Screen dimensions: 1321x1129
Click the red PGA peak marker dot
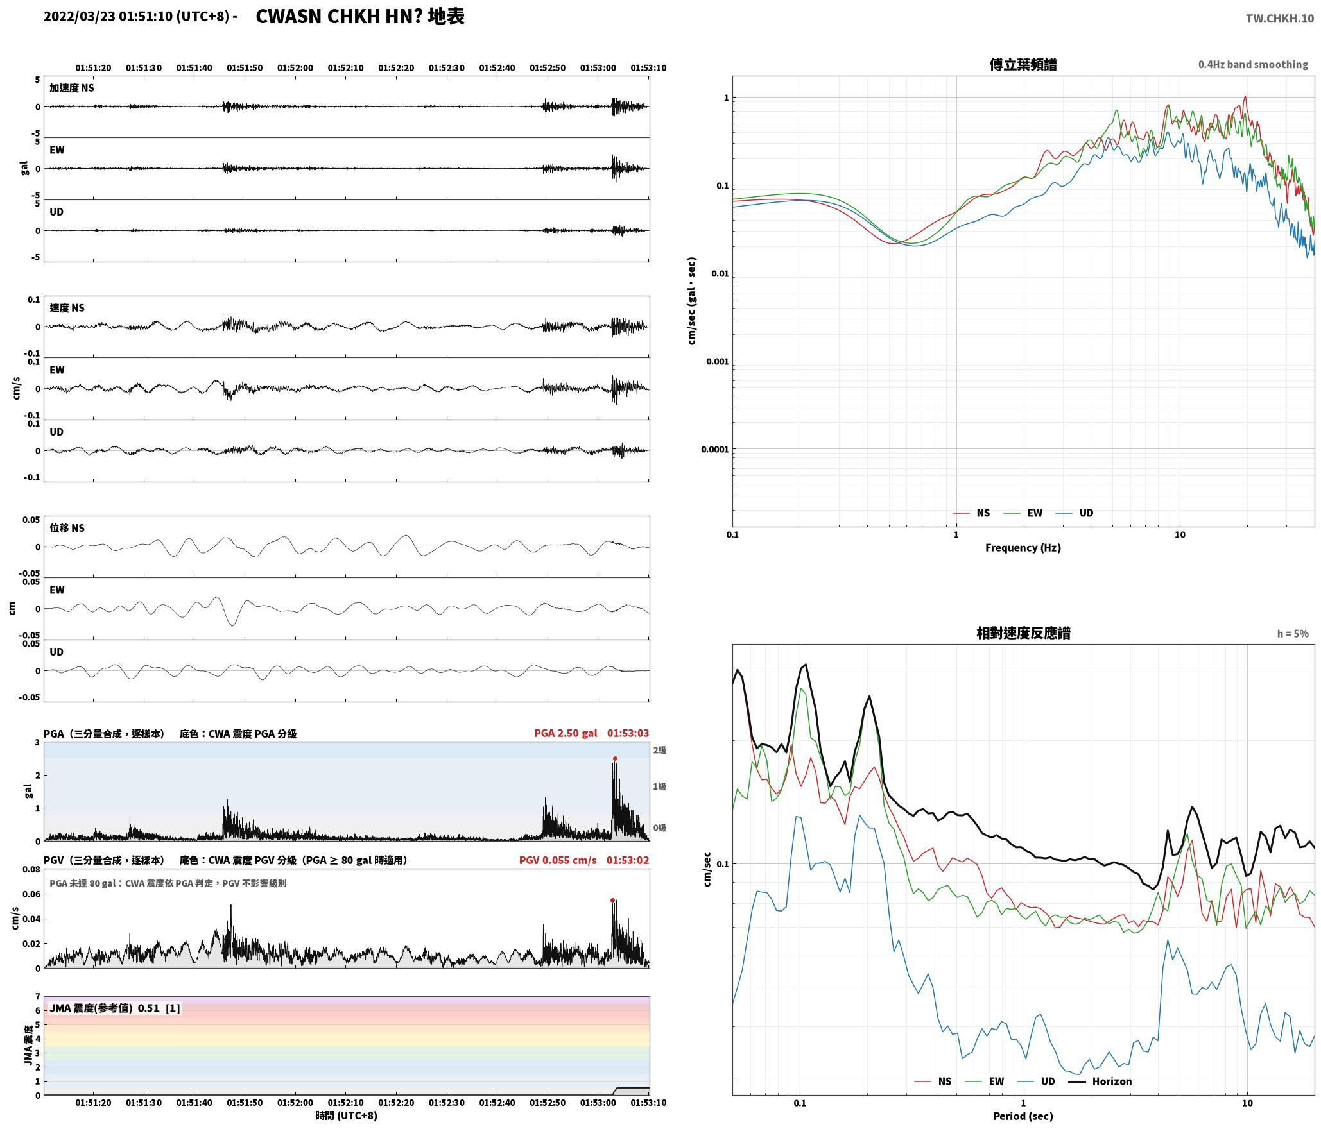tap(615, 758)
